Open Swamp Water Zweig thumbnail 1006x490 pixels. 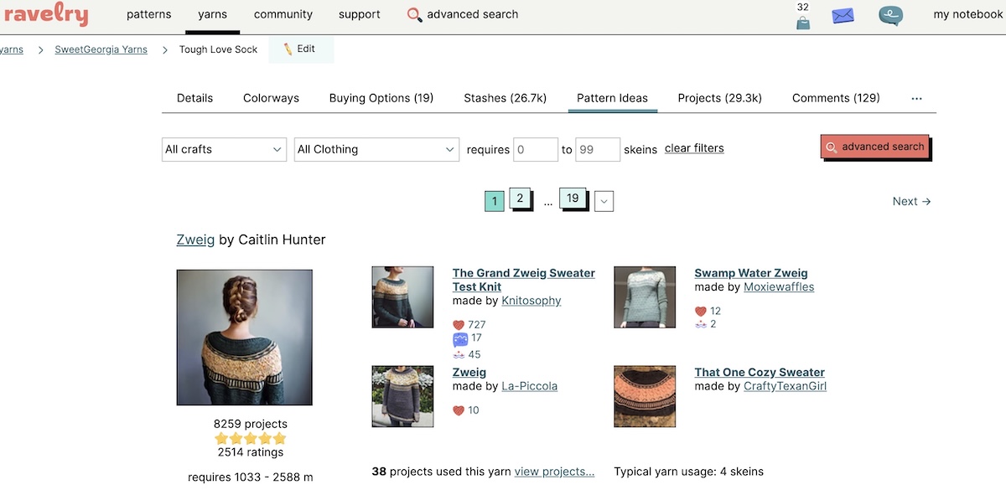(x=645, y=297)
